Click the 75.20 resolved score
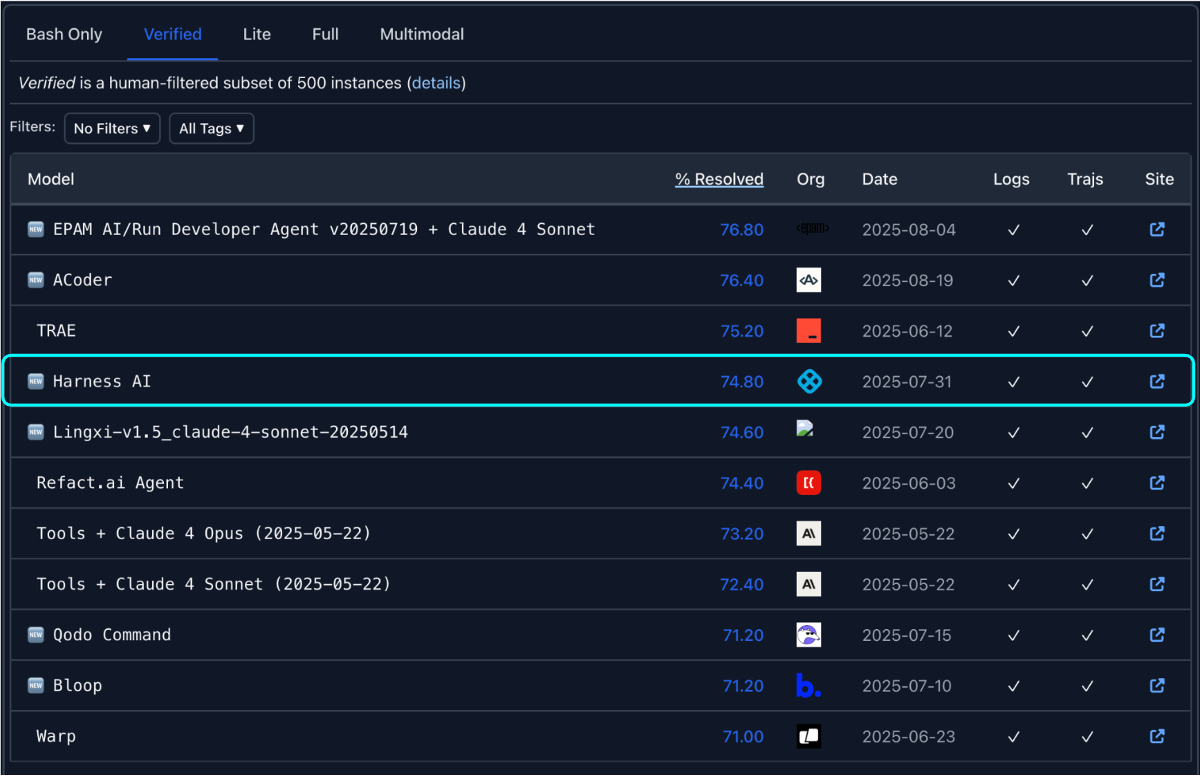1202x777 pixels. point(742,331)
